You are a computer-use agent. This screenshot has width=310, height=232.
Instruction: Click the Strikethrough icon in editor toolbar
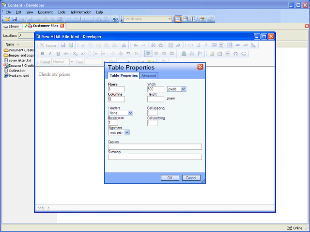(66, 54)
